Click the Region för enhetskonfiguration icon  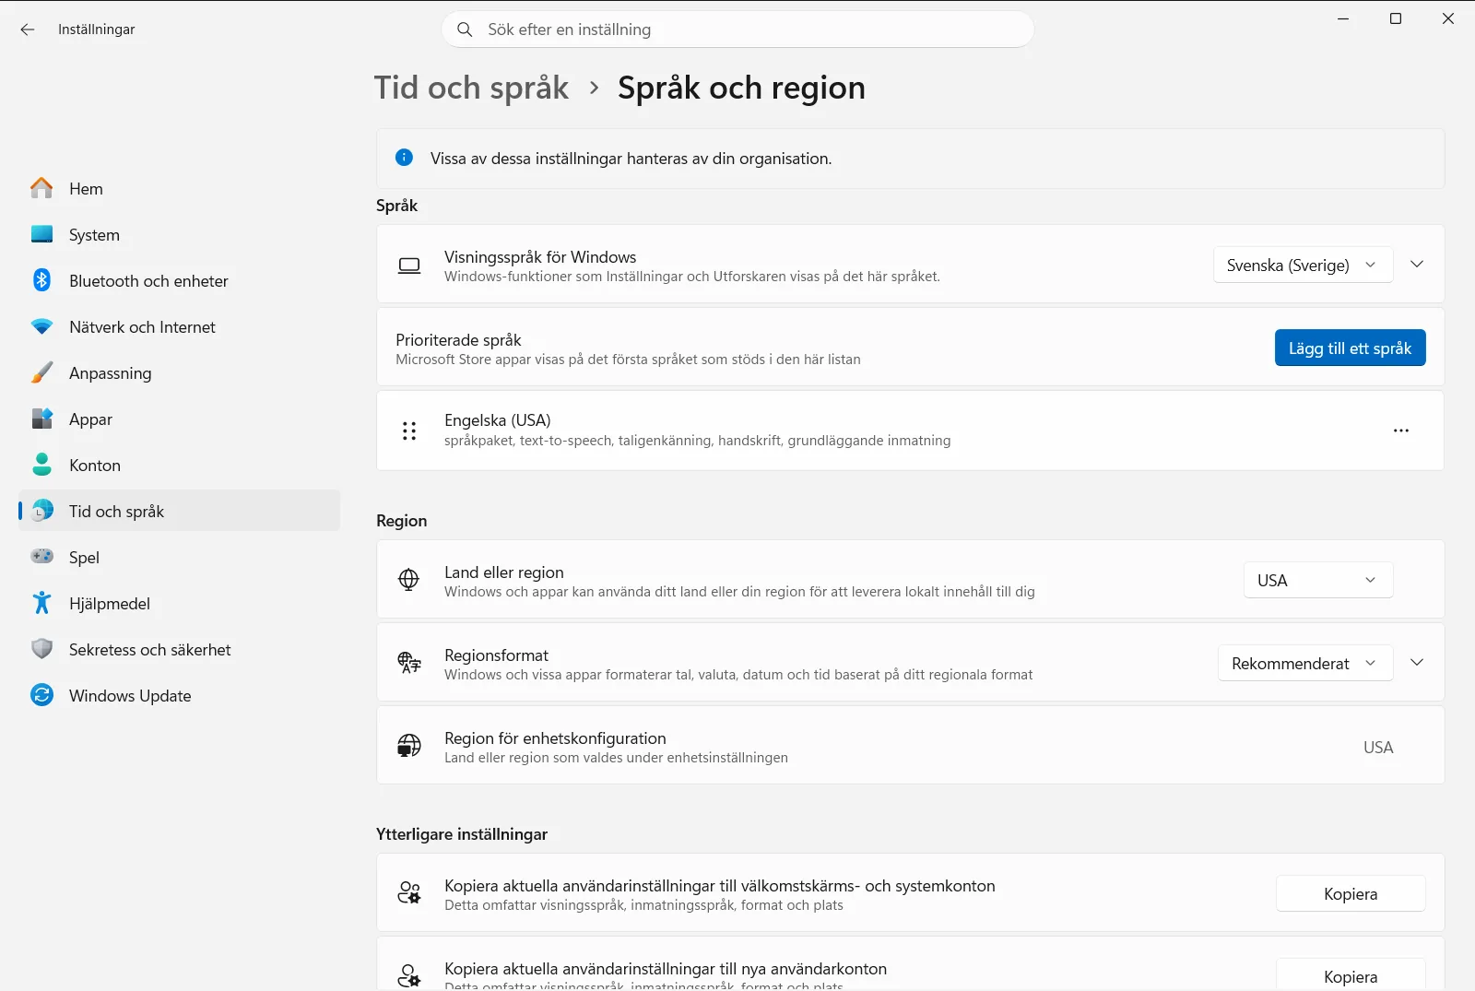(x=408, y=745)
